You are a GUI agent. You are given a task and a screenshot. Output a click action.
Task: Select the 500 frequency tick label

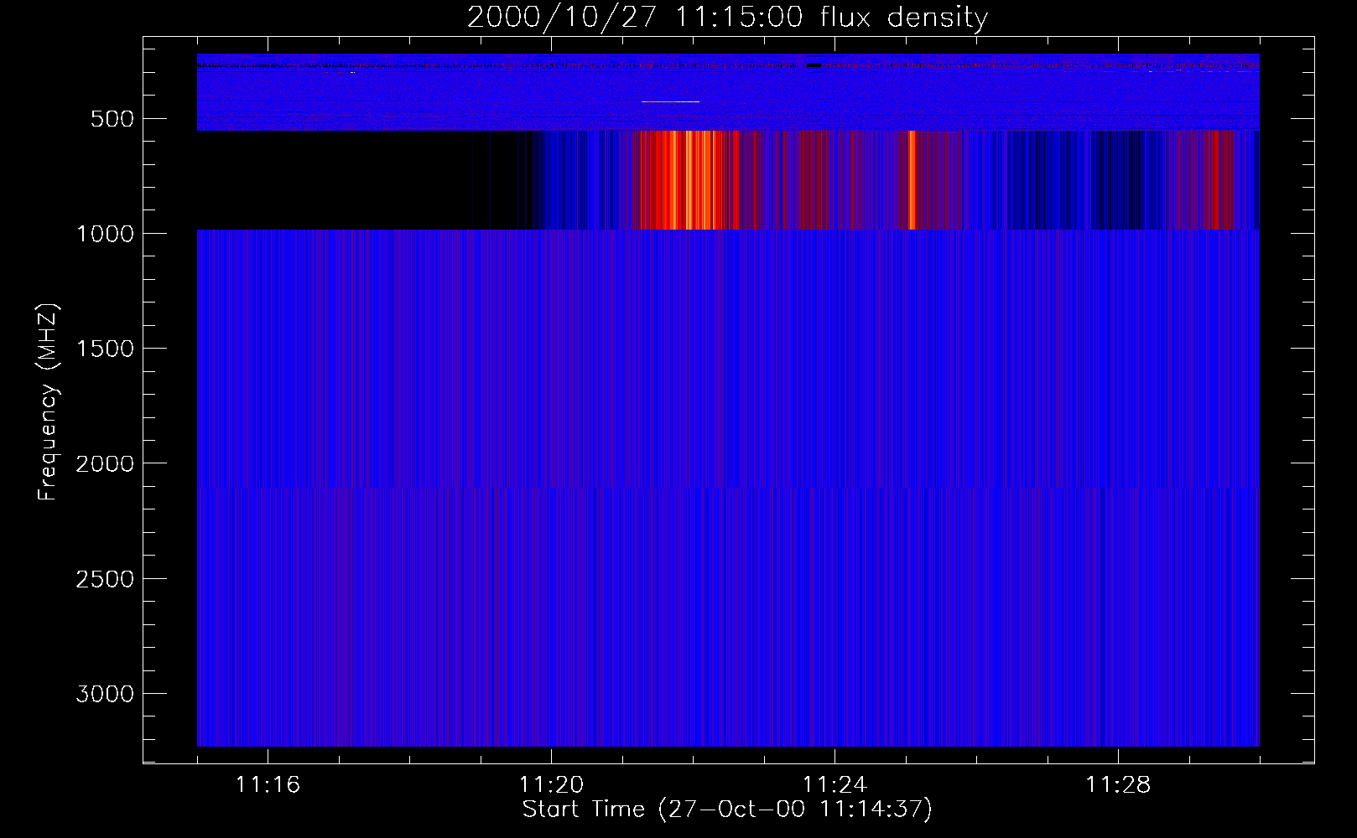112,119
